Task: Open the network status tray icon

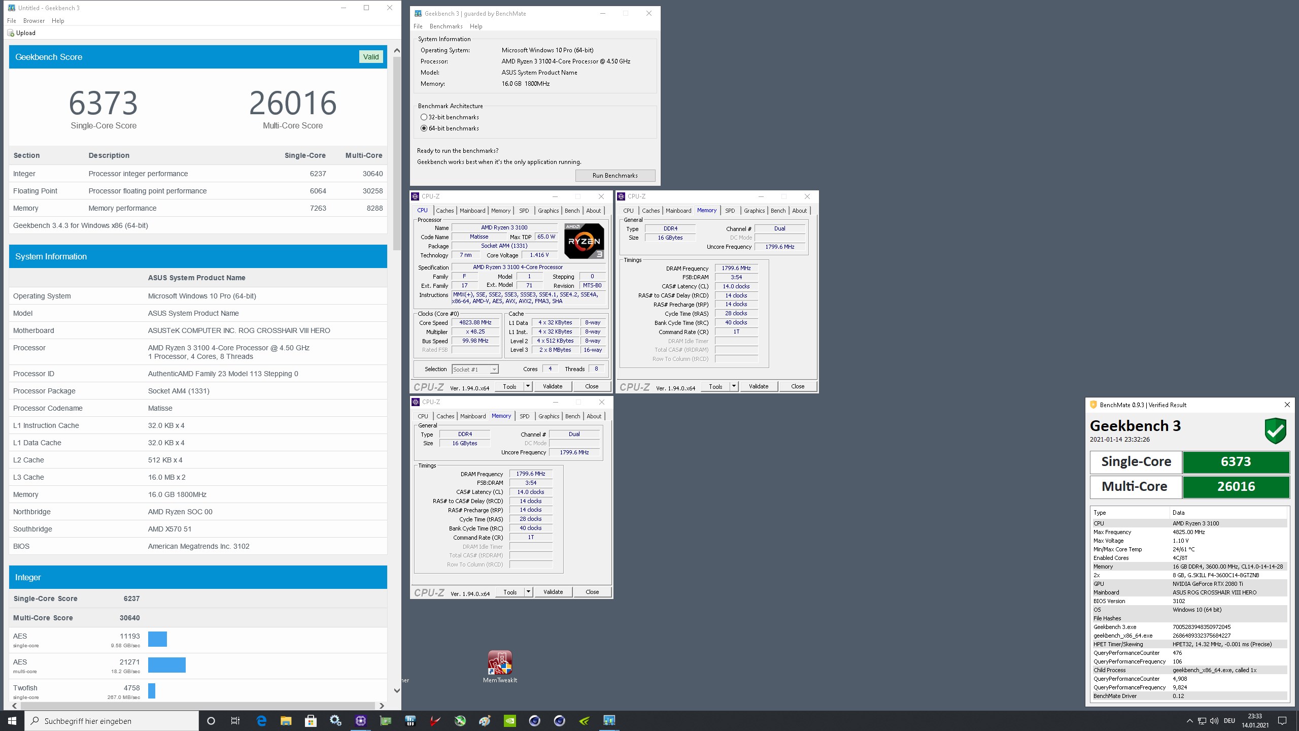Action: (x=1202, y=721)
